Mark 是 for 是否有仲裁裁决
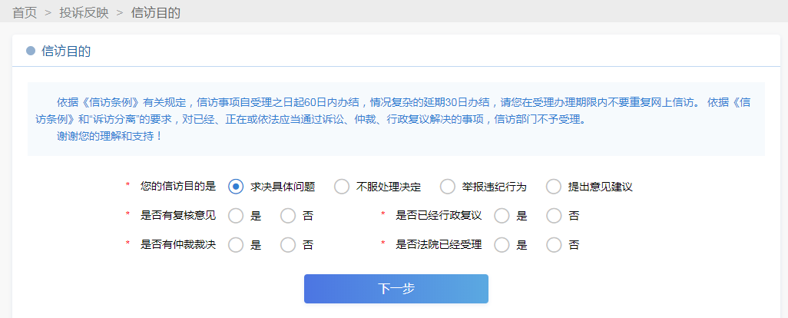The height and width of the screenshot is (318, 788). click(237, 245)
